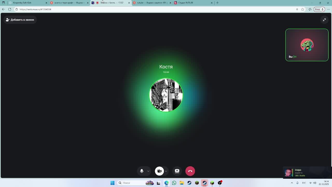Click the 'Вход' profile sign-in button

[320, 9]
